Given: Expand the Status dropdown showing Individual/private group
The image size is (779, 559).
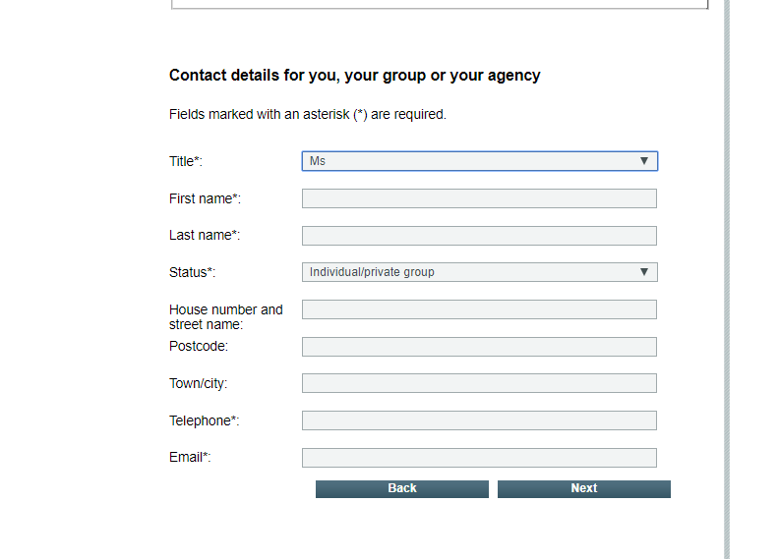Looking at the screenshot, I should pyautogui.click(x=479, y=272).
